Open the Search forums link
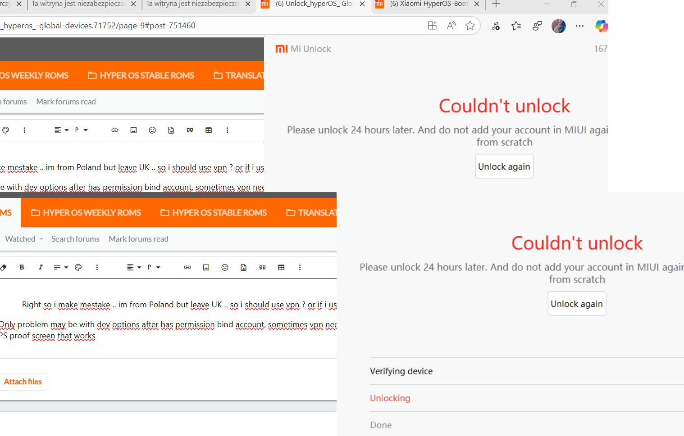 tap(75, 239)
